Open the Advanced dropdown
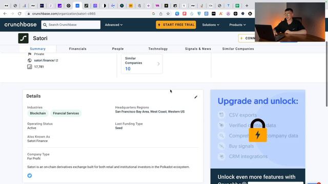 pyautogui.click(x=114, y=25)
